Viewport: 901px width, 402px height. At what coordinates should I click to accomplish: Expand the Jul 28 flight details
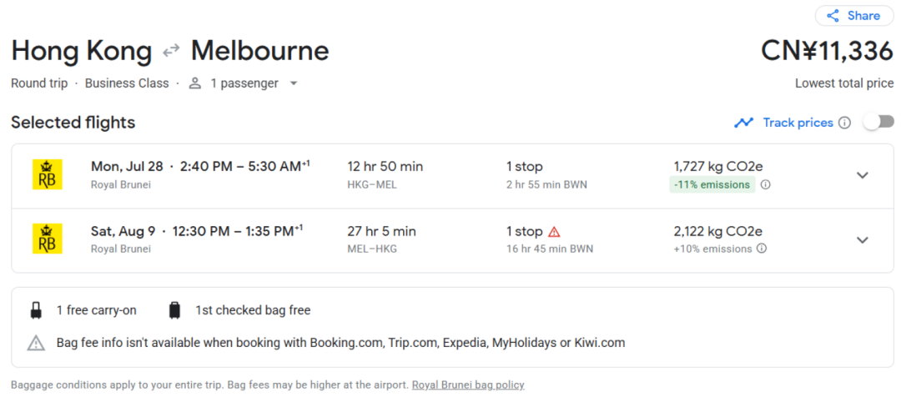(x=862, y=176)
